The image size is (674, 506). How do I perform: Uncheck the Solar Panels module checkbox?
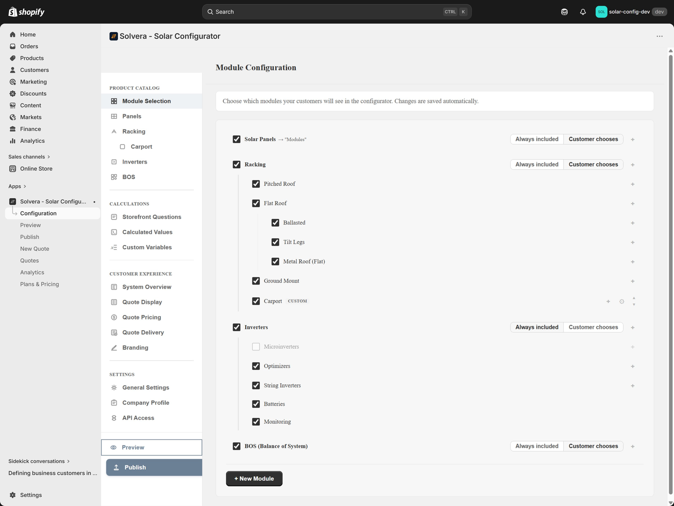pos(237,139)
